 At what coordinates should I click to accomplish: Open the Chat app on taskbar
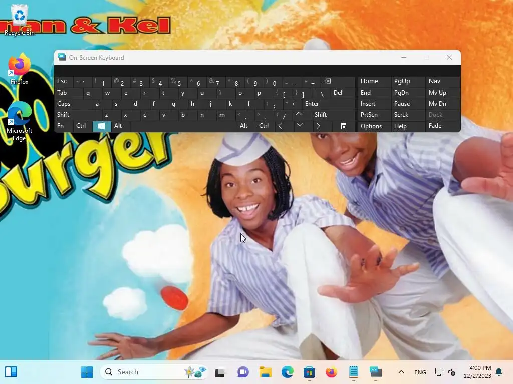243,372
